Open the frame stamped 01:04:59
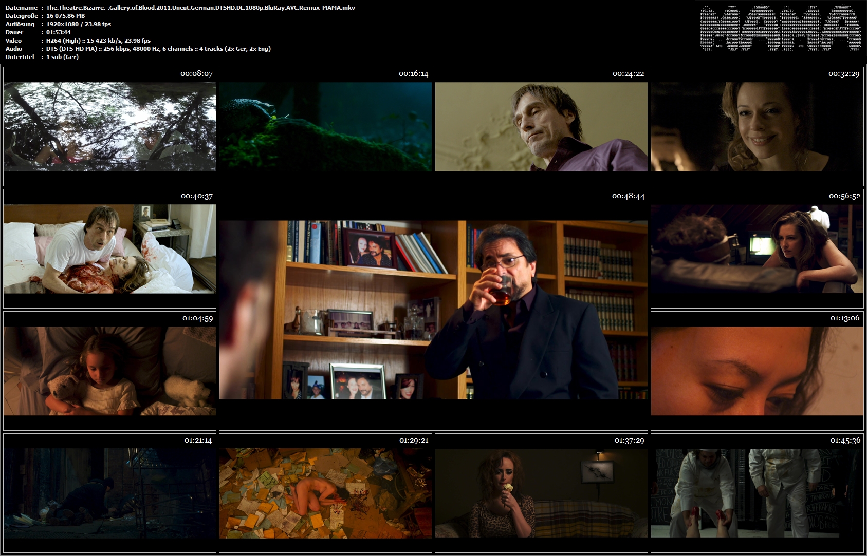 click(109, 371)
